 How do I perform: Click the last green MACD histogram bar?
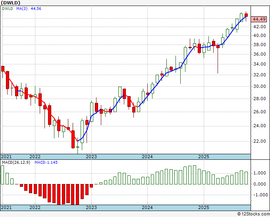(246, 178)
